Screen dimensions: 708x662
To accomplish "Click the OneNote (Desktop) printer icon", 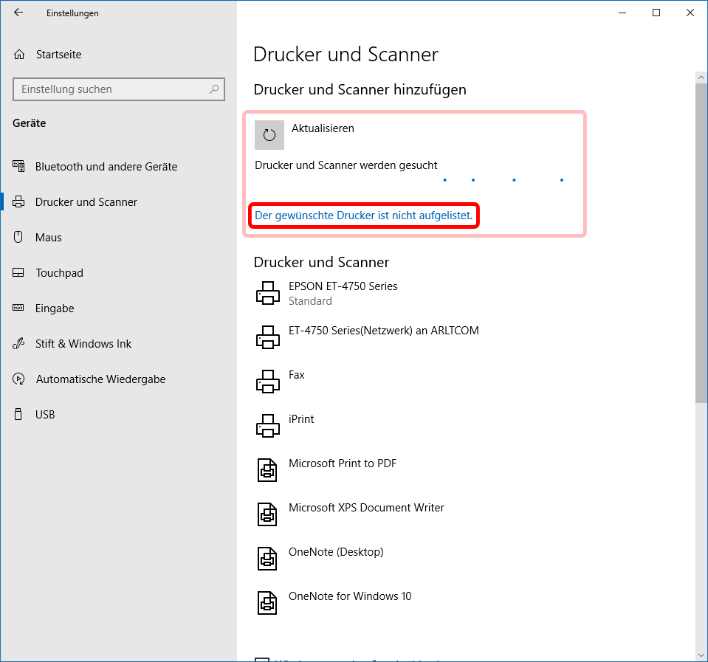I will tap(267, 559).
